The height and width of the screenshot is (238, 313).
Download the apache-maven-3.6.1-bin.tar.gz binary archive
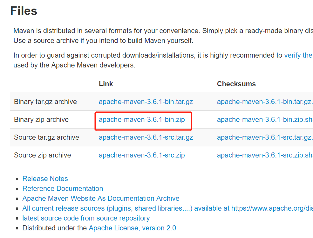click(x=146, y=101)
